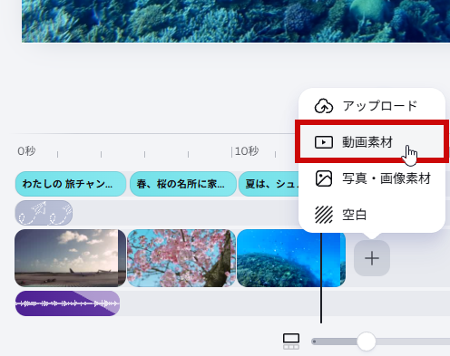Adjust the timeline zoom slider knob
The height and width of the screenshot is (356, 450).
coord(367,342)
